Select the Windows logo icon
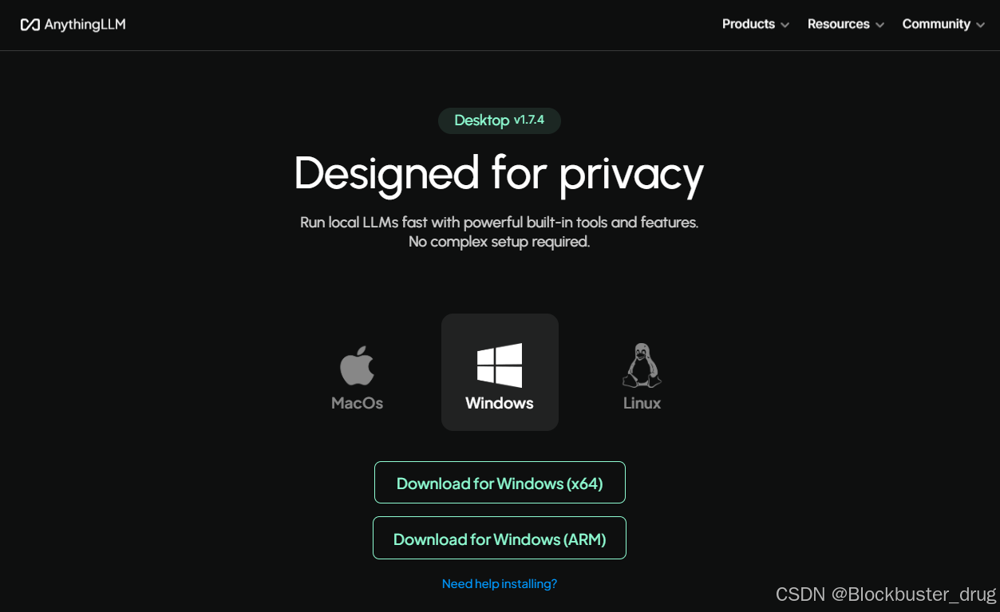 (500, 365)
